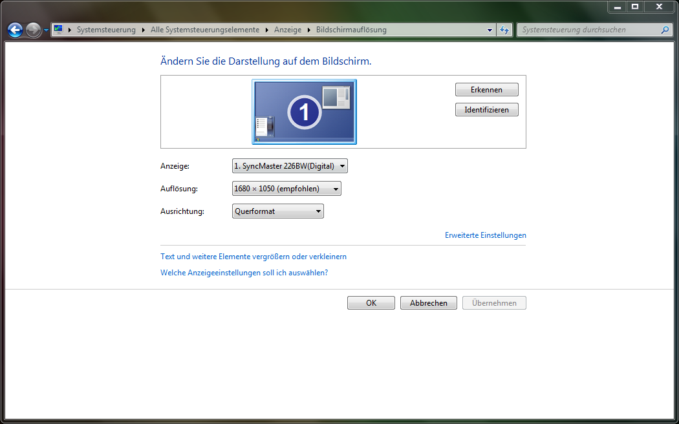Click the heading Ändern Sie die Darstellung

pos(266,61)
